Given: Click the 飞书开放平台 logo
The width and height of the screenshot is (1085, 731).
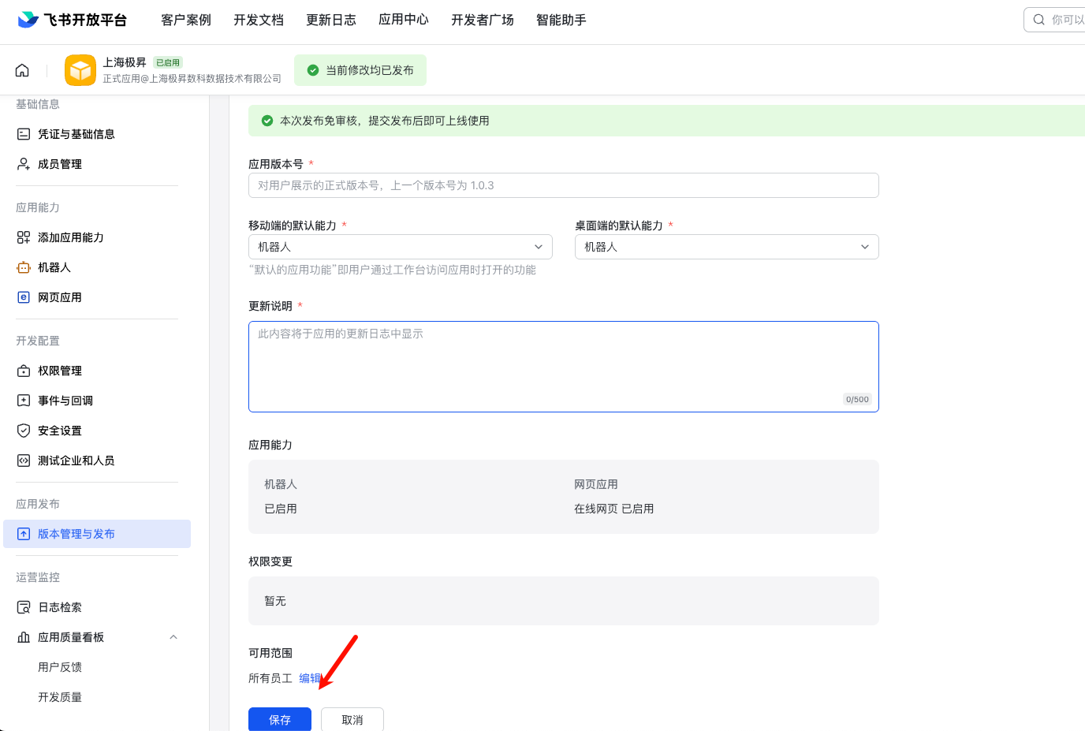Looking at the screenshot, I should [72, 19].
